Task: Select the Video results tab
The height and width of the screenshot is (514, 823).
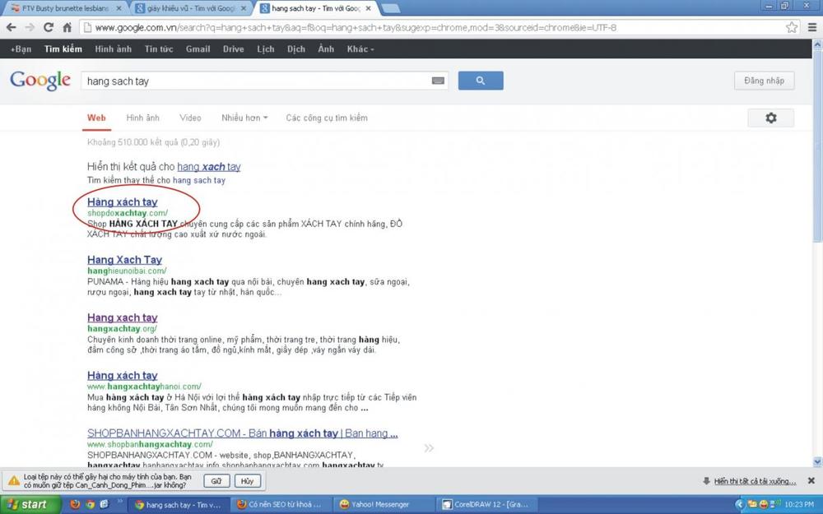Action: [190, 118]
